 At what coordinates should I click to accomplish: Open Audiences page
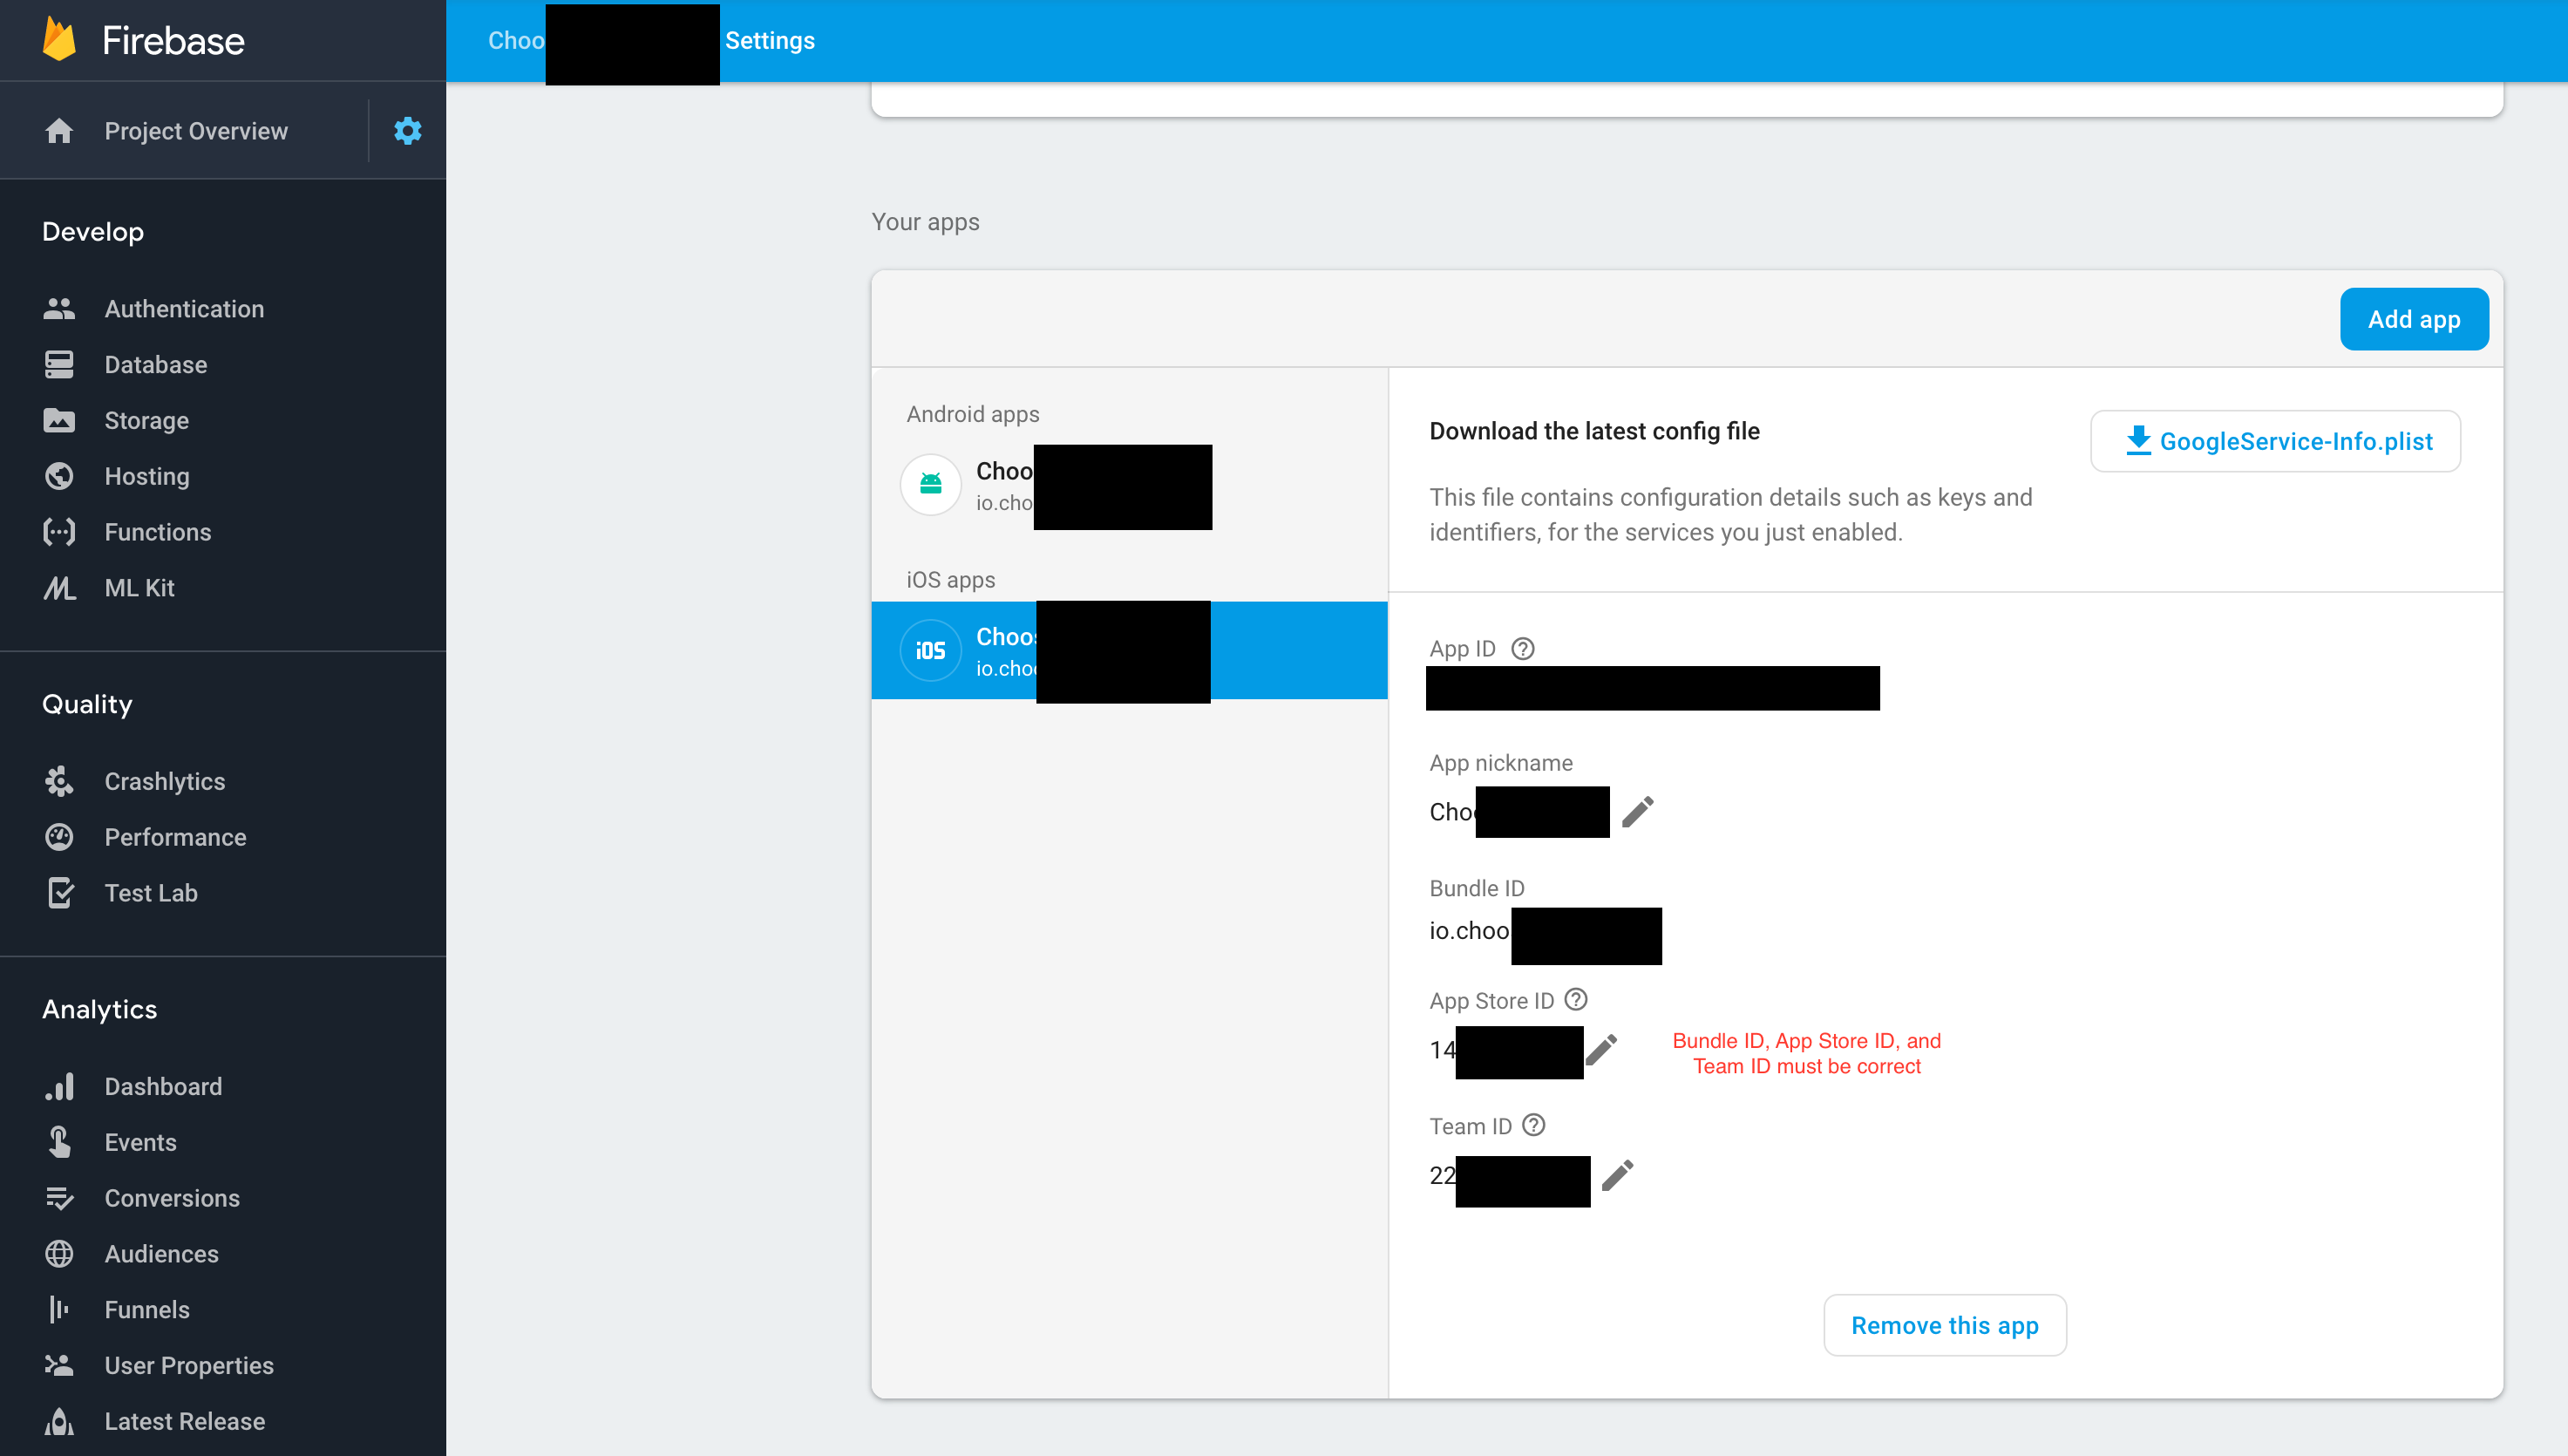(162, 1253)
